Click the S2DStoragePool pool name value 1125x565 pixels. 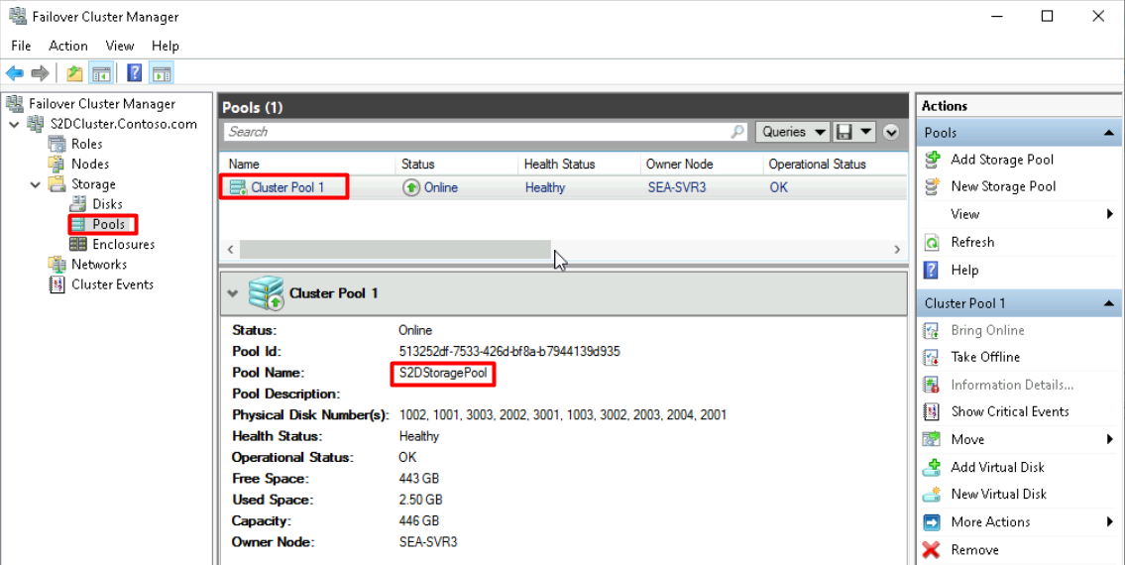click(443, 374)
